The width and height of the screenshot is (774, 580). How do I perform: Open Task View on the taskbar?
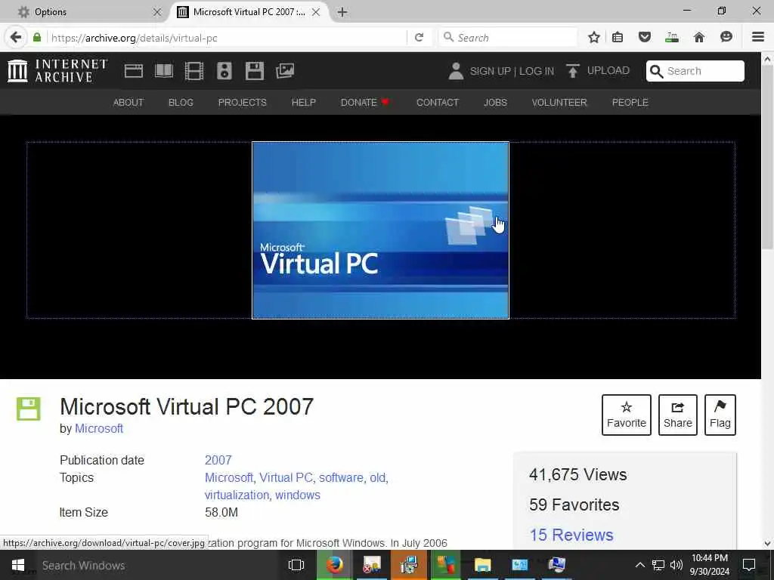pos(296,565)
